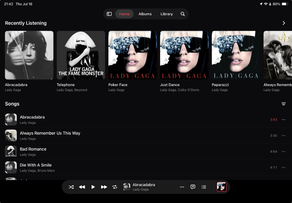Open more options for Always Remember Us This Way row
This screenshot has height=203, width=292.
(x=284, y=135)
